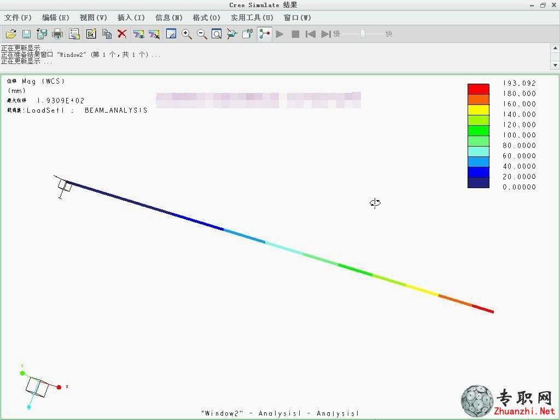This screenshot has height=420, width=560.
Task: Click the AB annotation note icon
Action: coord(248,34)
